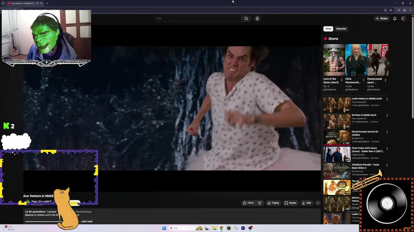The height and width of the screenshot is (232, 414).
Task: Open the Chris Hemsworth short thumbnail
Action: 356,60
